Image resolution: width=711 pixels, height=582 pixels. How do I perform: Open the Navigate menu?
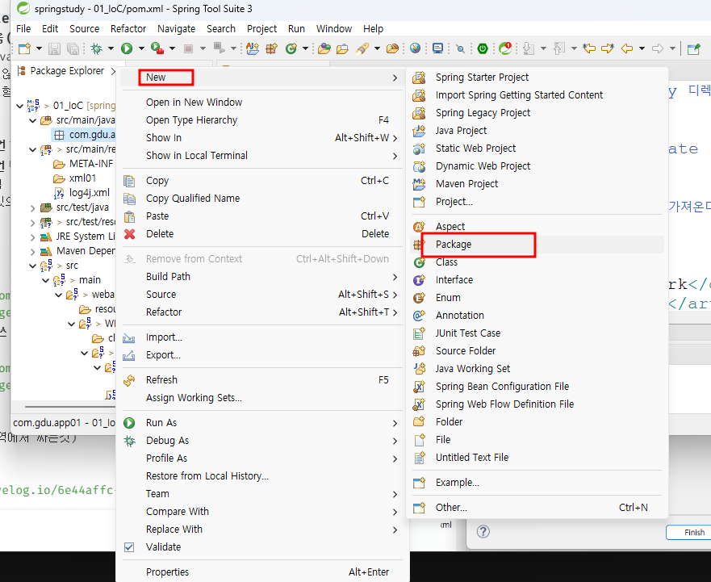[177, 28]
